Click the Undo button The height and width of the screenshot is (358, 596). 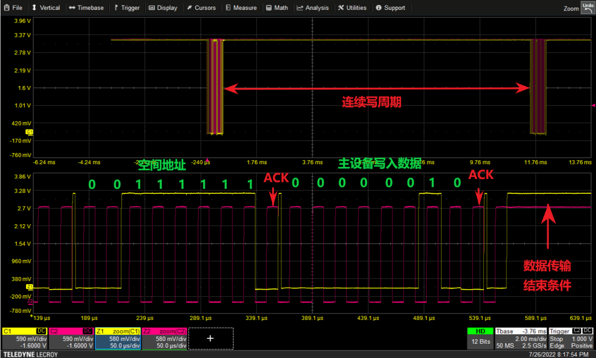click(588, 8)
